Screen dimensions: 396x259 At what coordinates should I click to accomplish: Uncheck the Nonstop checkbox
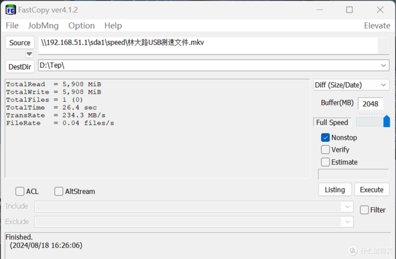(x=325, y=138)
